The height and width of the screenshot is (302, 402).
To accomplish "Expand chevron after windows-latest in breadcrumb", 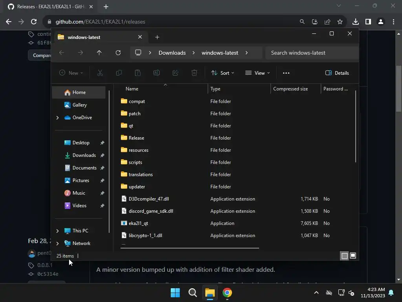I will pos(247,53).
